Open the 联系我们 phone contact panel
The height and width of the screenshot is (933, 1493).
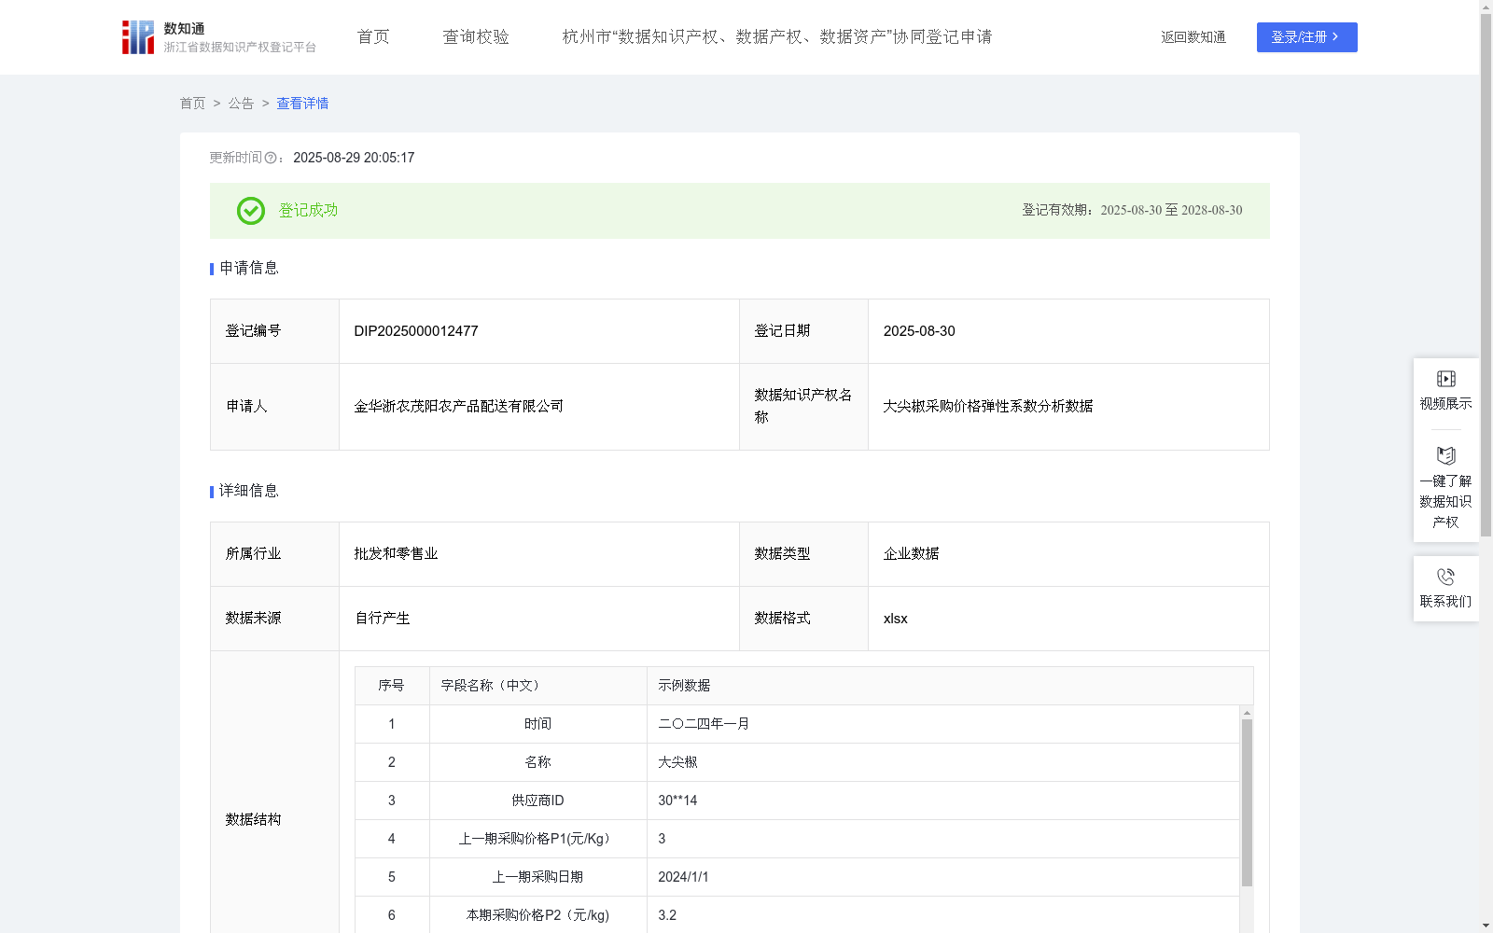pyautogui.click(x=1445, y=589)
